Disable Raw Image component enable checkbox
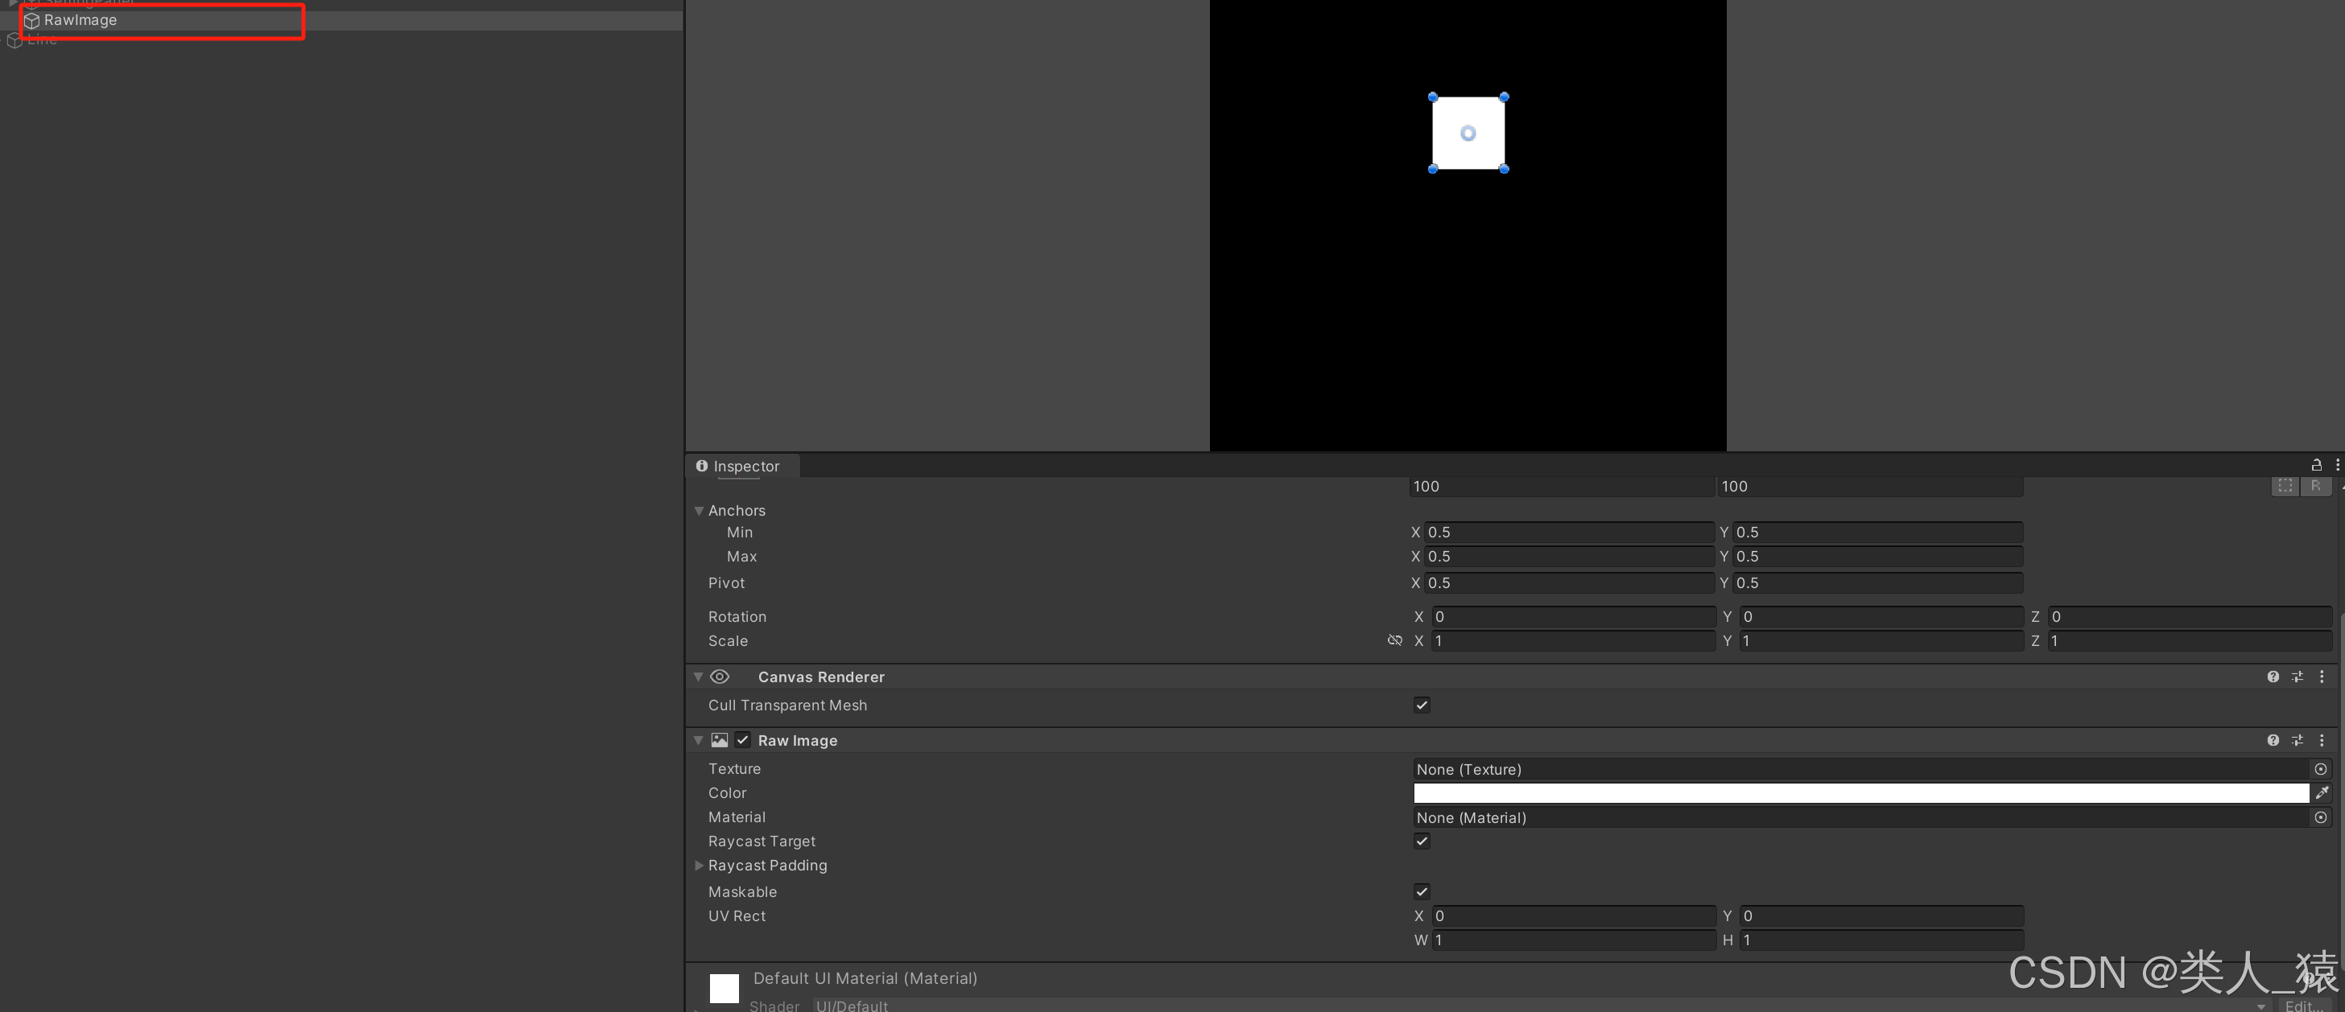This screenshot has height=1012, width=2345. (743, 741)
